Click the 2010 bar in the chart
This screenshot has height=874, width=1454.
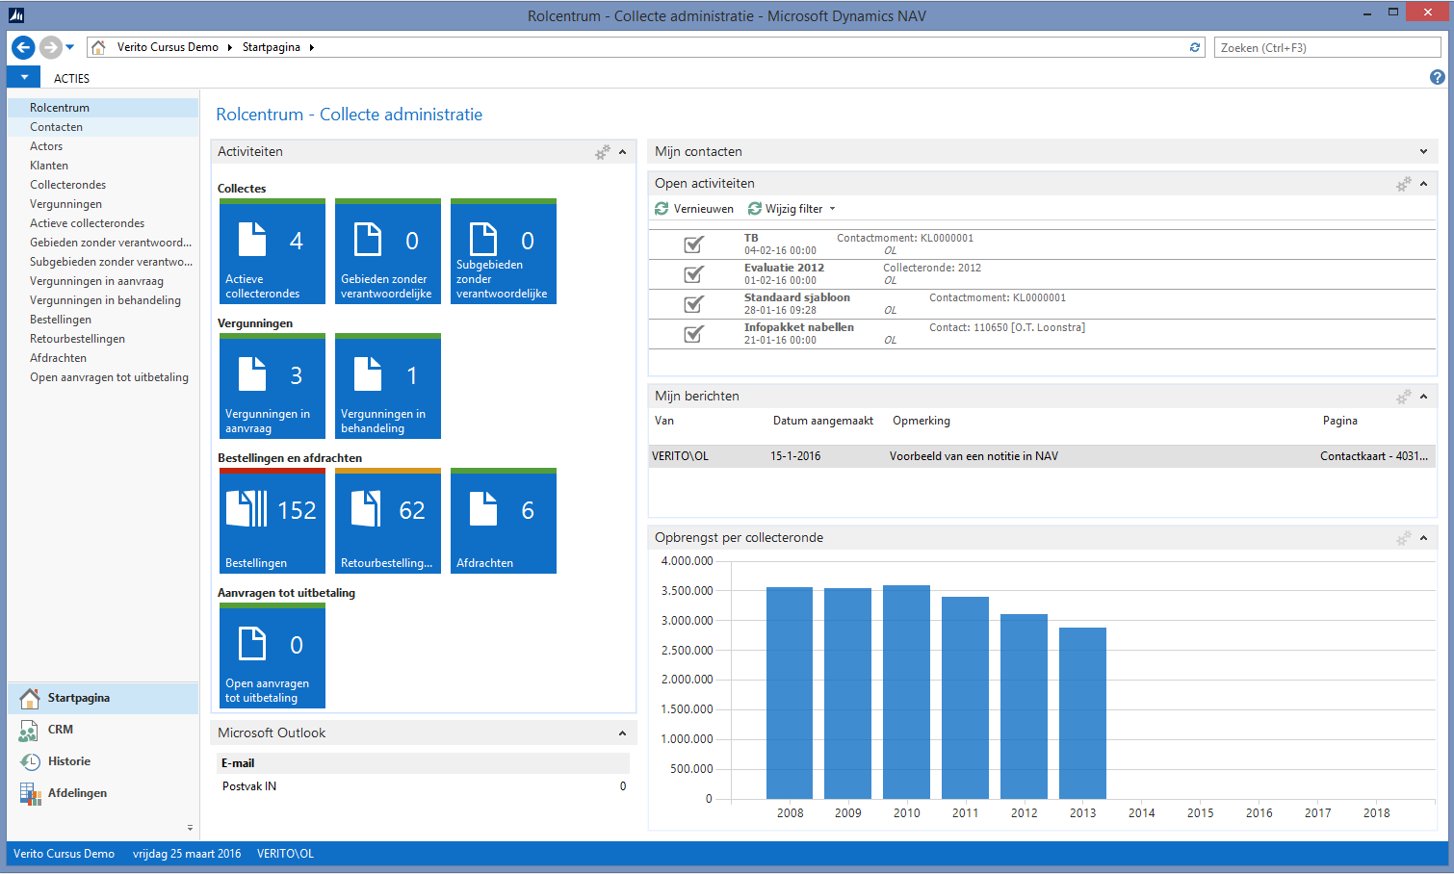pos(906,692)
